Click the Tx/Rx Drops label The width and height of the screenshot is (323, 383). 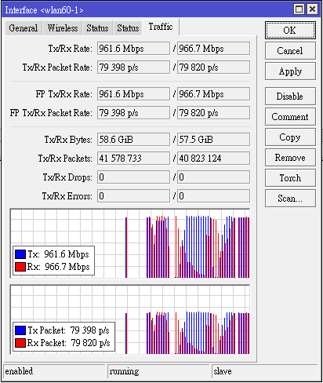pyautogui.click(x=67, y=177)
